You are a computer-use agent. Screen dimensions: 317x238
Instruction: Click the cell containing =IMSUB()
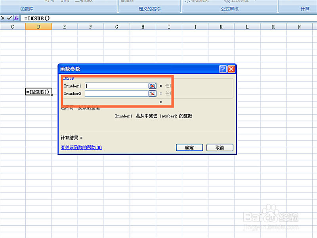(x=38, y=92)
